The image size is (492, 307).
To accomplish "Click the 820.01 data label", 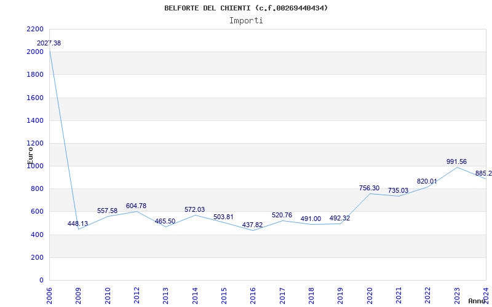I will click(427, 181).
